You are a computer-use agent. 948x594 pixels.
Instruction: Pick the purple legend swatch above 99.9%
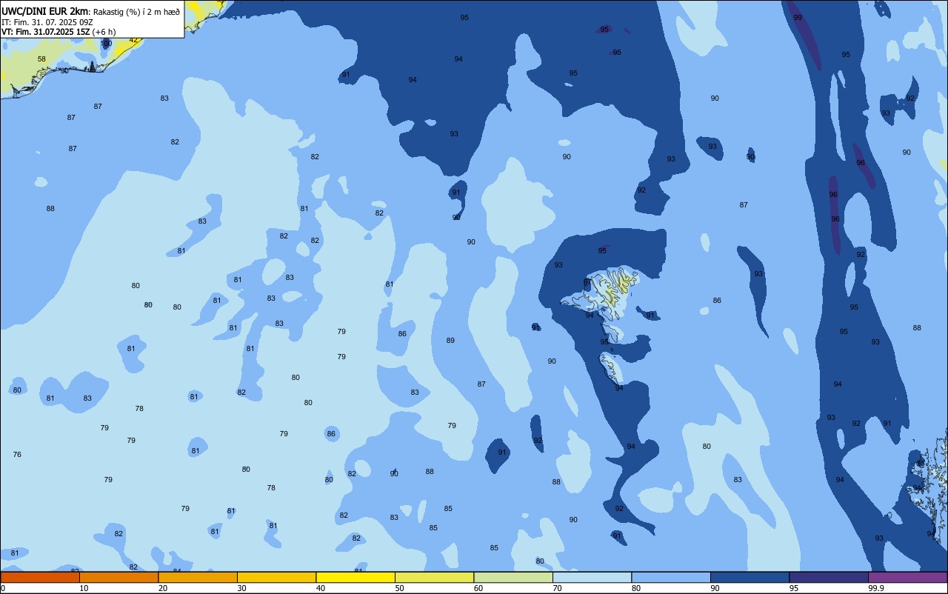(x=907, y=577)
